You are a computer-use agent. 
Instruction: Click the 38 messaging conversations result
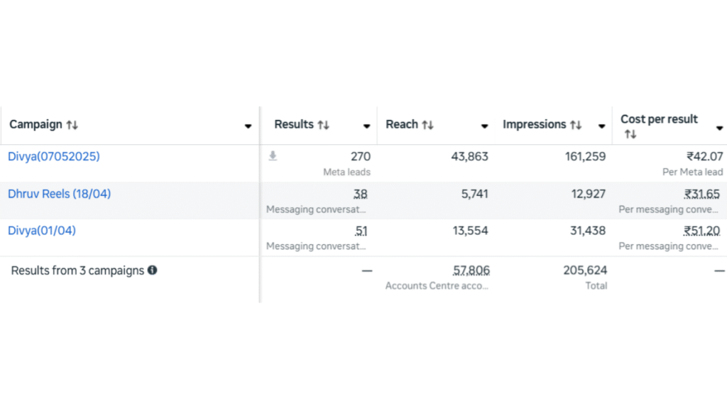(x=360, y=194)
